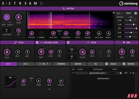Image resolution: width=139 pixels, height=99 pixels.
Task: Adjust the 19.00 interval level slider
Action: coord(131,37)
